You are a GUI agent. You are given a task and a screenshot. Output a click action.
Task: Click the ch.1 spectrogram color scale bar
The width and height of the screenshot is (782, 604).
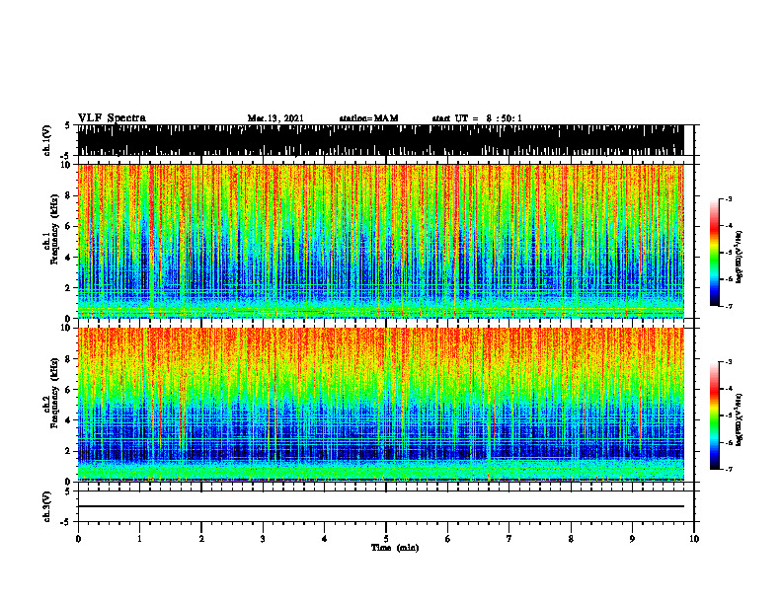pyautogui.click(x=714, y=253)
